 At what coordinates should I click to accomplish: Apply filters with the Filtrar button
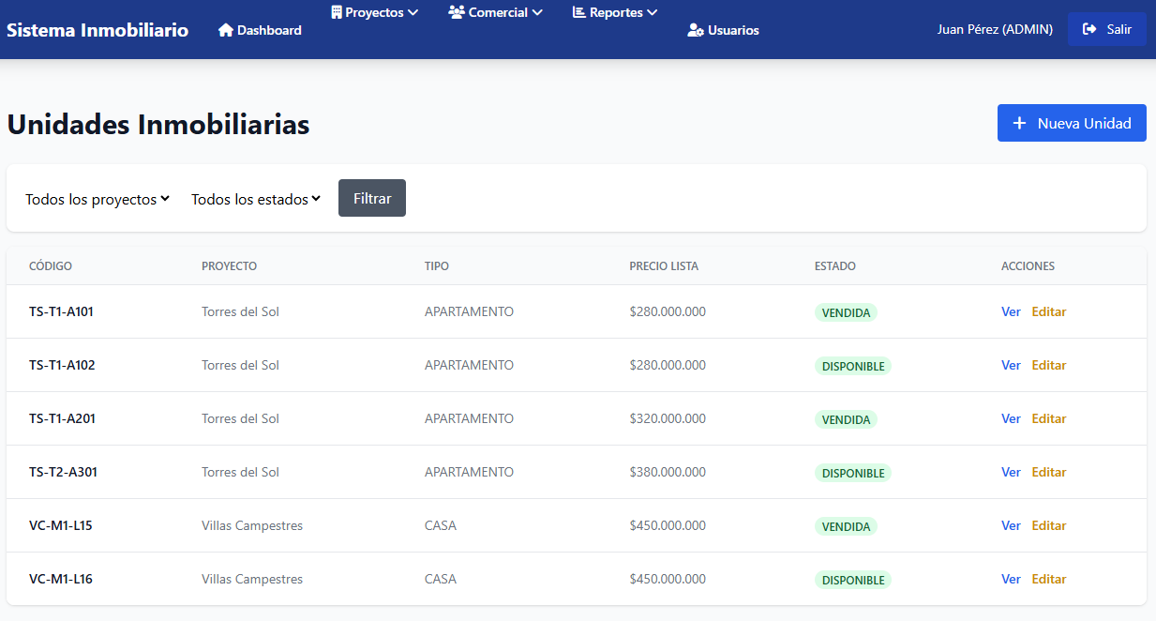372,198
